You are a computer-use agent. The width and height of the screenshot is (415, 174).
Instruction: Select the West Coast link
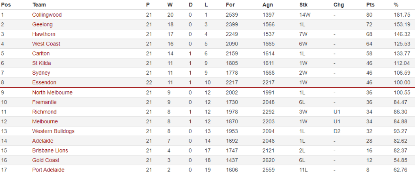tap(46, 44)
